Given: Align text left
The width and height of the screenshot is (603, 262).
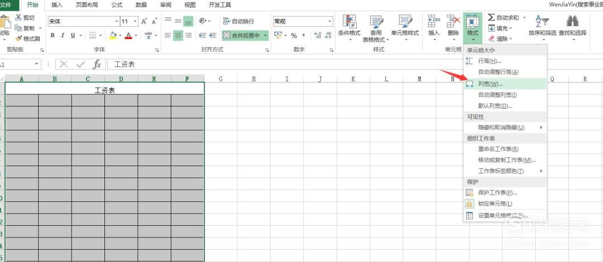Looking at the screenshot, I should [x=168, y=35].
